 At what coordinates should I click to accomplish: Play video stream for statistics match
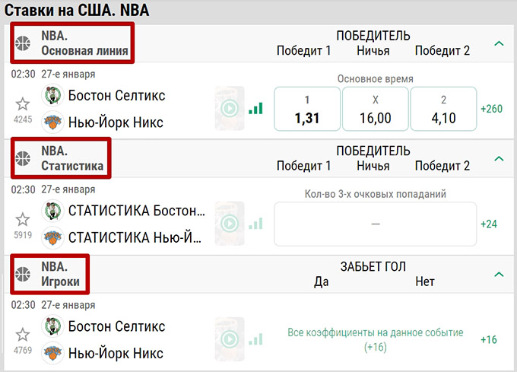click(230, 224)
